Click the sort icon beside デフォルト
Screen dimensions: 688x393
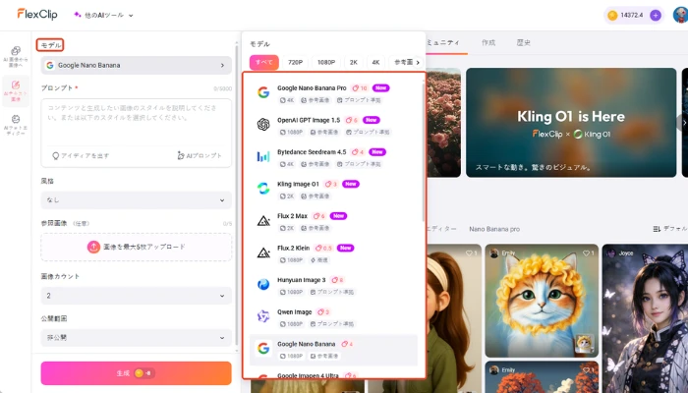657,229
